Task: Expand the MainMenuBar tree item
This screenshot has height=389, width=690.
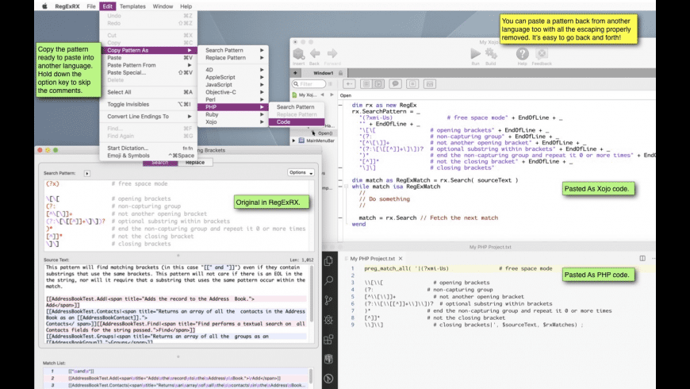Action: pos(295,141)
